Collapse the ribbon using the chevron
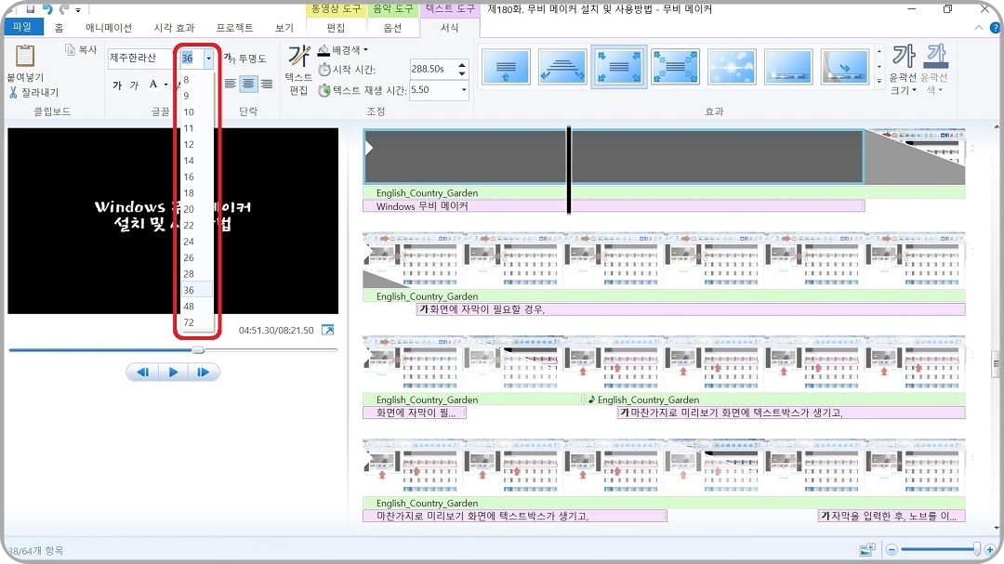This screenshot has height=564, width=1004. click(978, 28)
